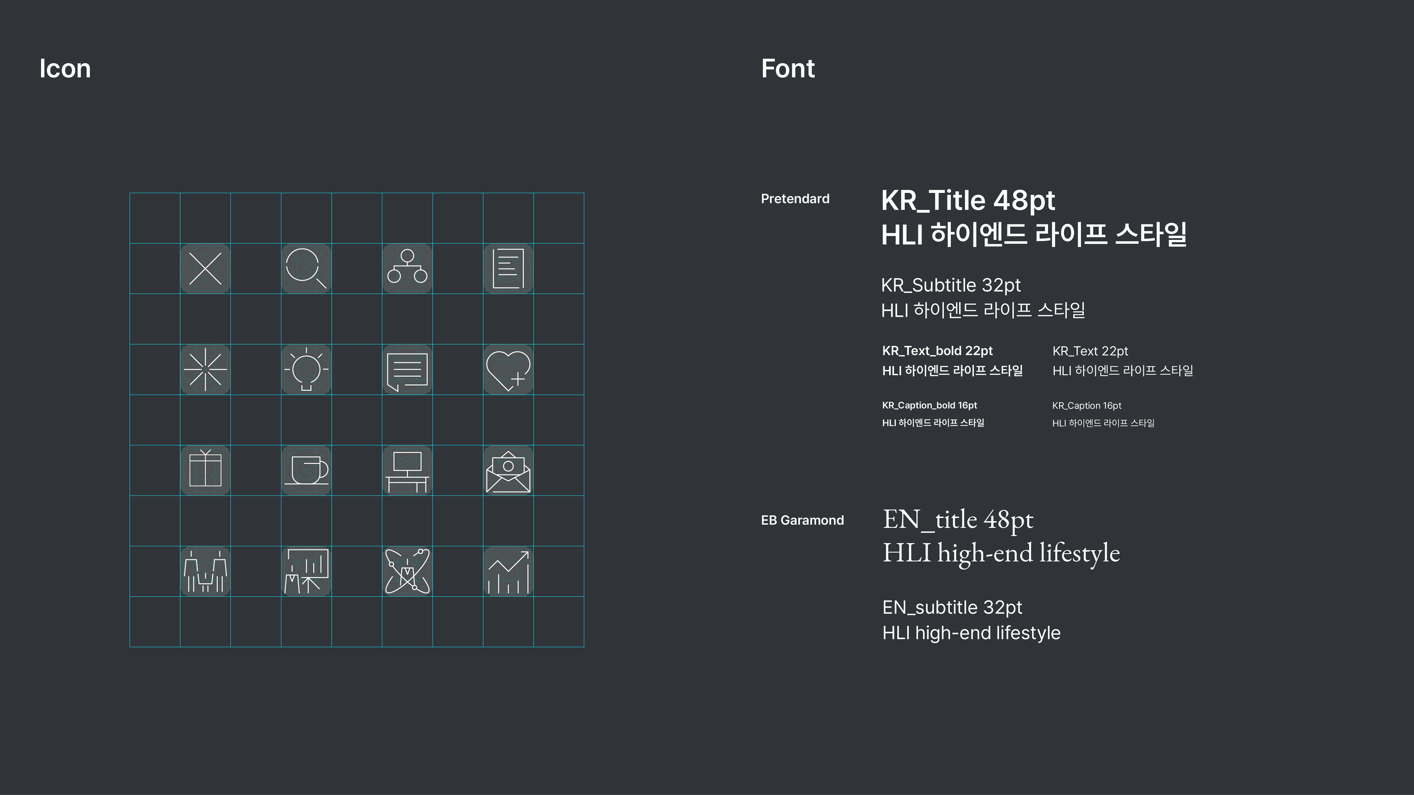This screenshot has height=795, width=1414.
Task: Click the desk with monitor icon
Action: click(x=407, y=470)
